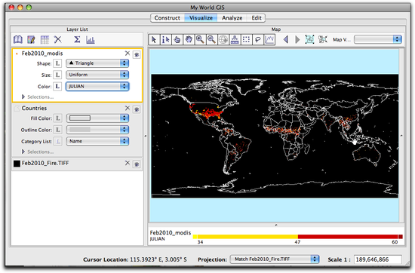Open the edit layer appearance icon
The height and width of the screenshot is (273, 415).
pos(31,40)
